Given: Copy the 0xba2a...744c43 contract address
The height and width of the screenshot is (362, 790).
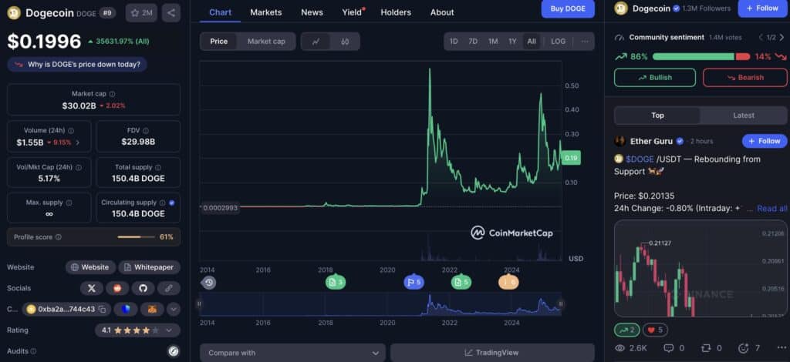Looking at the screenshot, I should click(102, 309).
